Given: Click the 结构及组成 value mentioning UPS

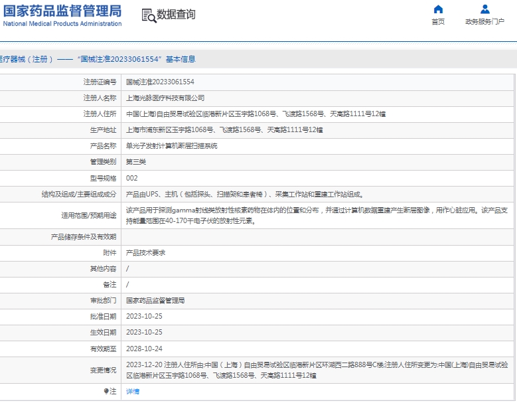Looking at the screenshot, I should coord(245,195).
